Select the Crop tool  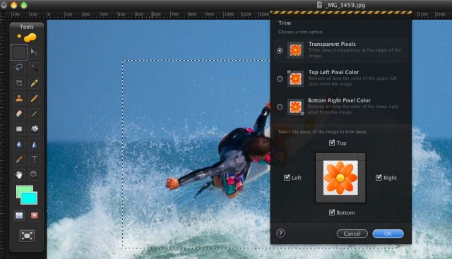19,83
